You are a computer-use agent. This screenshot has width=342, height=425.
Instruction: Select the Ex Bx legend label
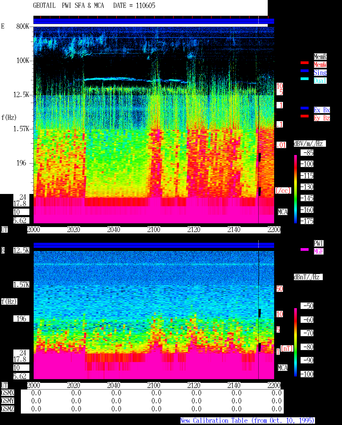(322, 110)
